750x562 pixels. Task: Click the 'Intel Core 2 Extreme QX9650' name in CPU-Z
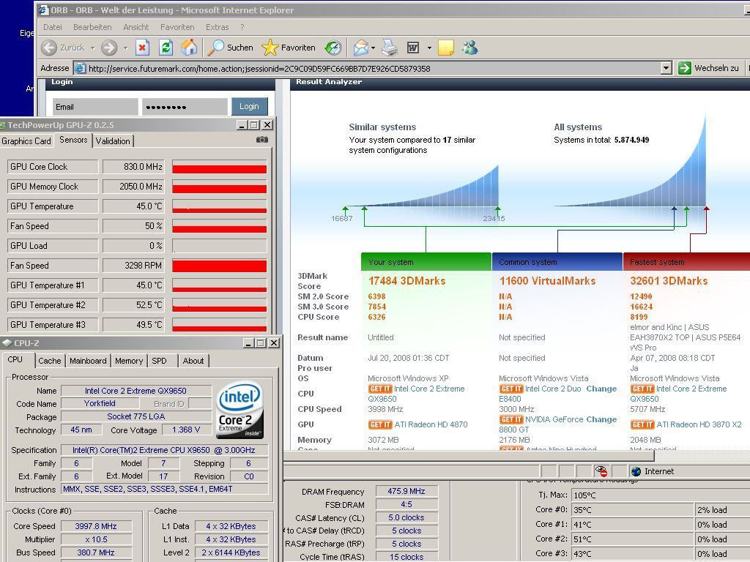tap(135, 391)
